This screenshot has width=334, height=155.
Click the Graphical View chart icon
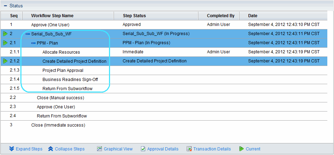click(x=99, y=149)
